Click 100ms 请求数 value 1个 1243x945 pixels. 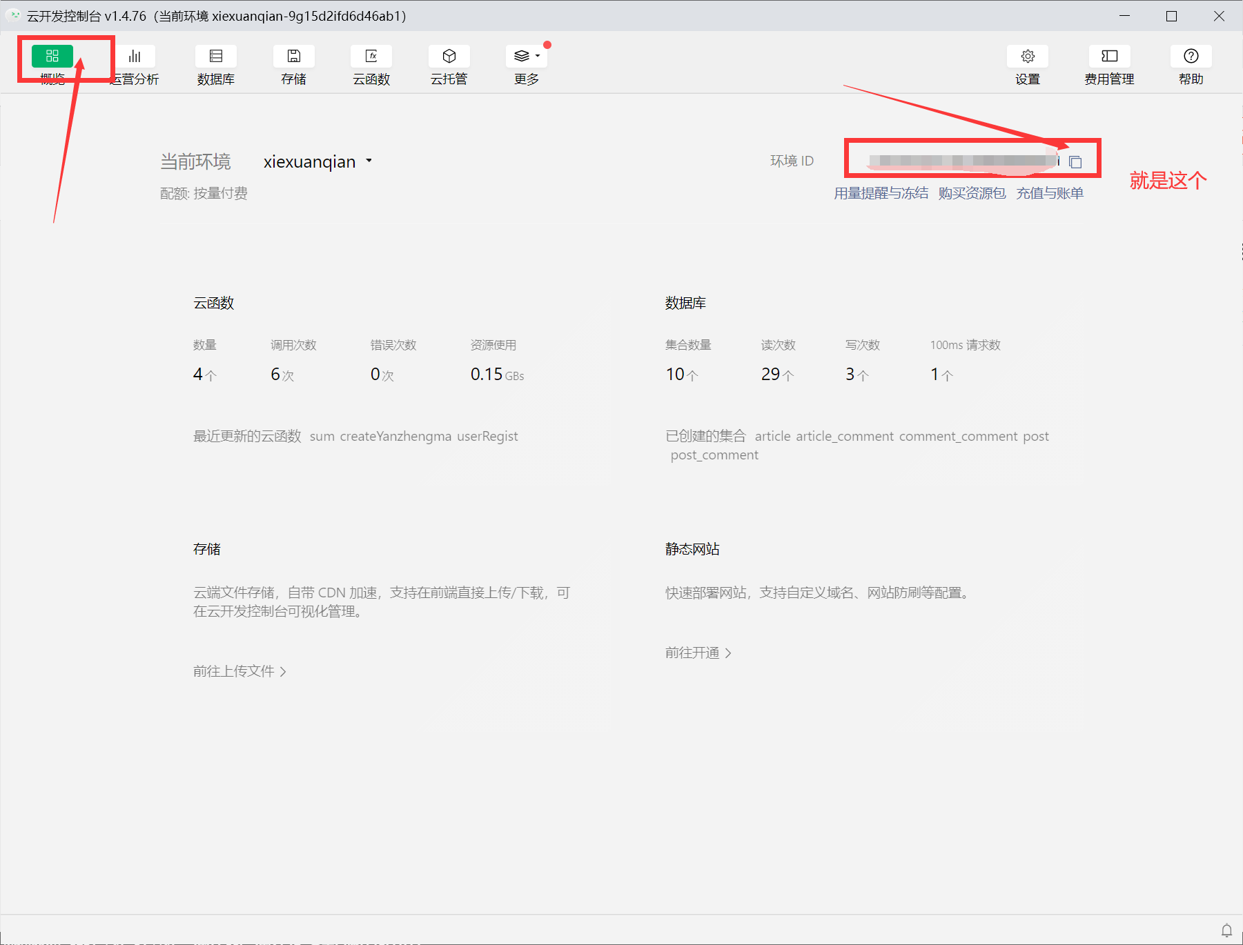941,375
